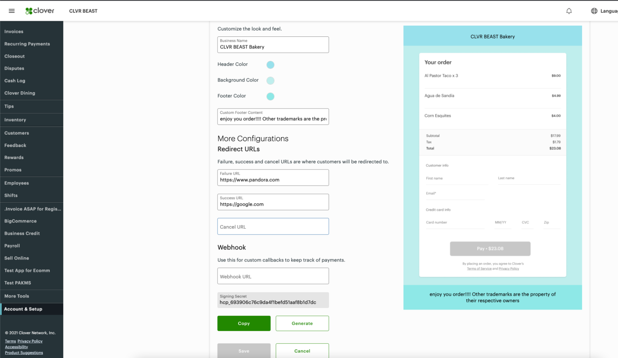Click into the Webhook URL field
618x358 pixels.
tap(273, 276)
